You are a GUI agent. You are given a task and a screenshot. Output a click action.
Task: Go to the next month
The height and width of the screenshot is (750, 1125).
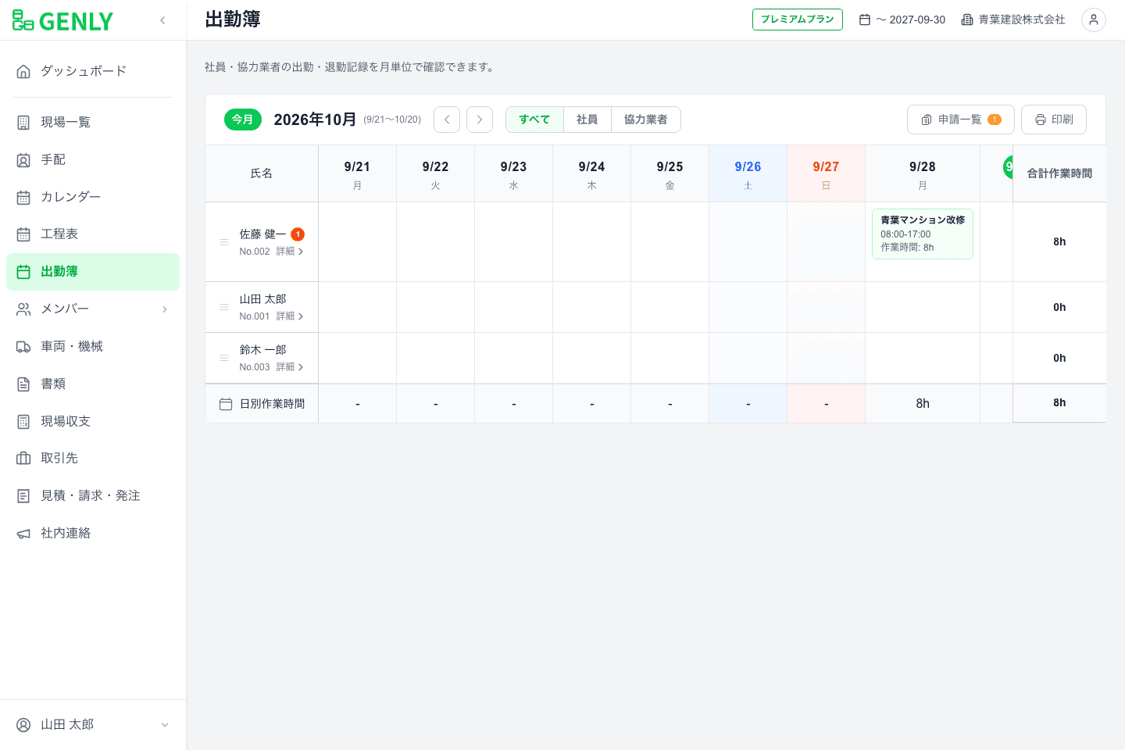480,120
